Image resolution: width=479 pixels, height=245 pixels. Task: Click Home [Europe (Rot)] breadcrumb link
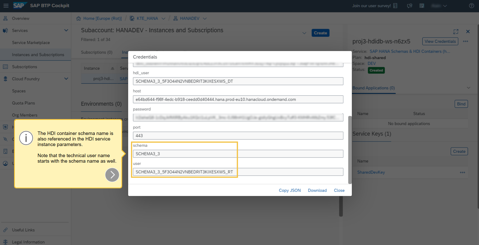pos(102,18)
